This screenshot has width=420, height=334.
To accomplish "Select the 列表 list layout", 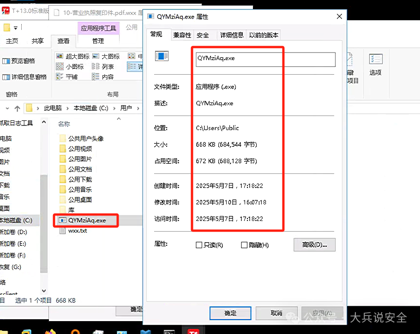I will click(x=107, y=66).
